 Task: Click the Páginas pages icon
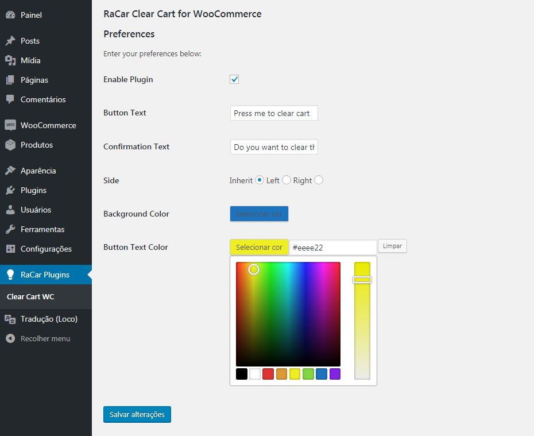[10, 80]
